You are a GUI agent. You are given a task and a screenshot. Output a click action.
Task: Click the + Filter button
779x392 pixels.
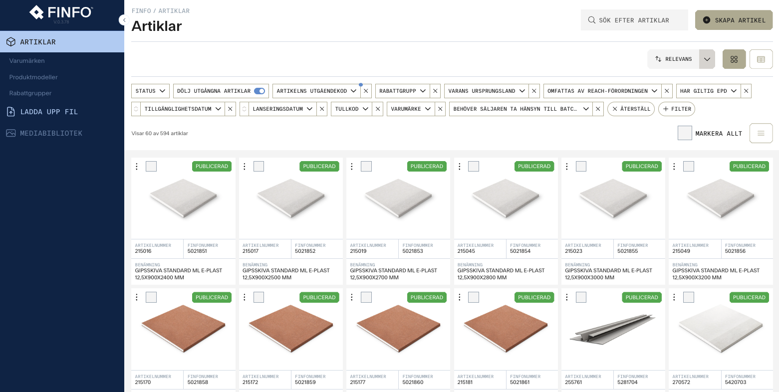pos(677,109)
